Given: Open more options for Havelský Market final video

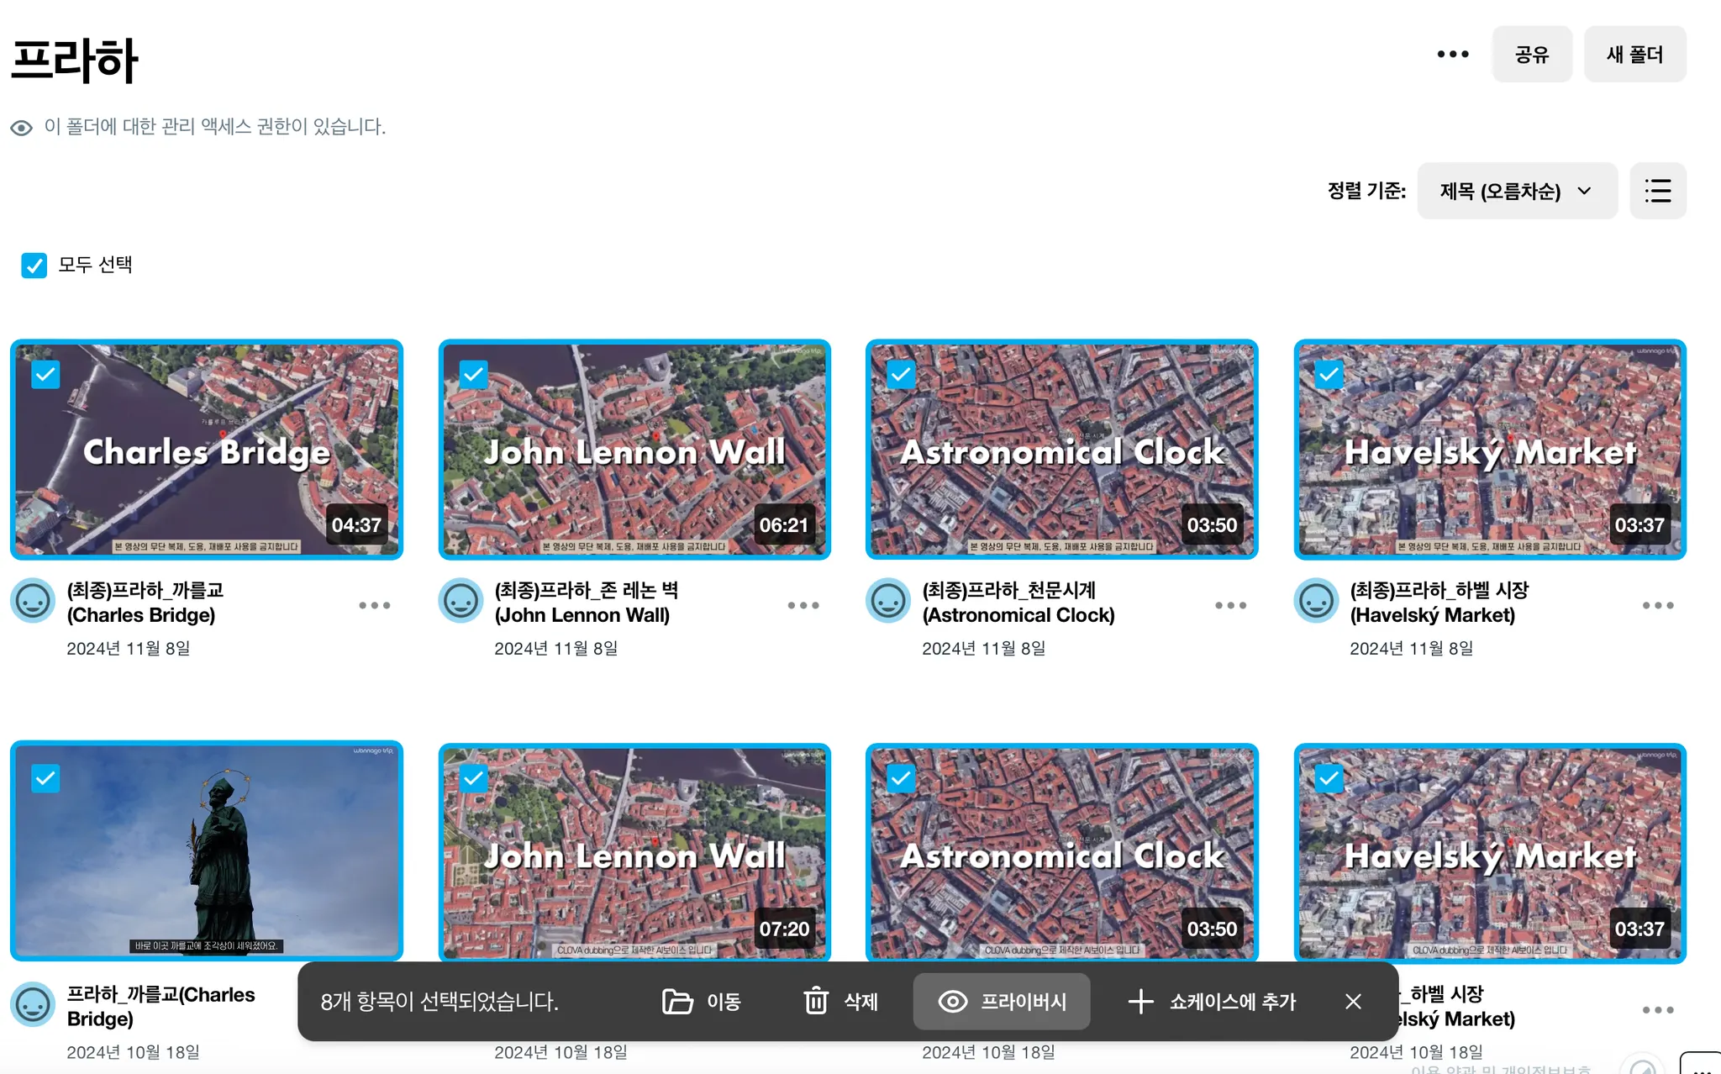Looking at the screenshot, I should (x=1657, y=605).
